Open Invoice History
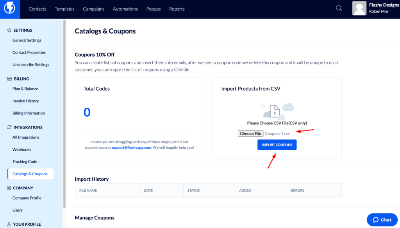400x228 pixels. [26, 101]
